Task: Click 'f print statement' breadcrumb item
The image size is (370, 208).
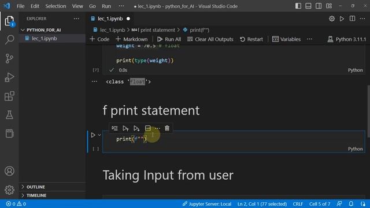Action: pyautogui.click(x=153, y=30)
